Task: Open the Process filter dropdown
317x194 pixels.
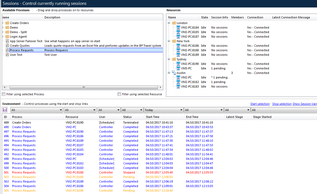Action: tap(37, 110)
